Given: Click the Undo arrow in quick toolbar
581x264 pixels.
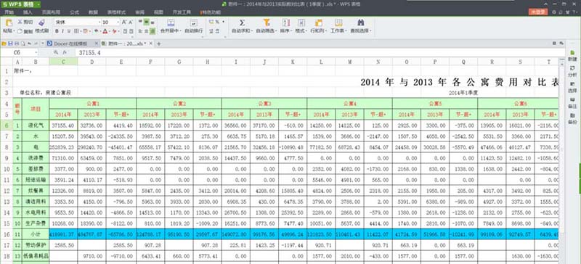Looking at the screenshot, I should (x=29, y=44).
